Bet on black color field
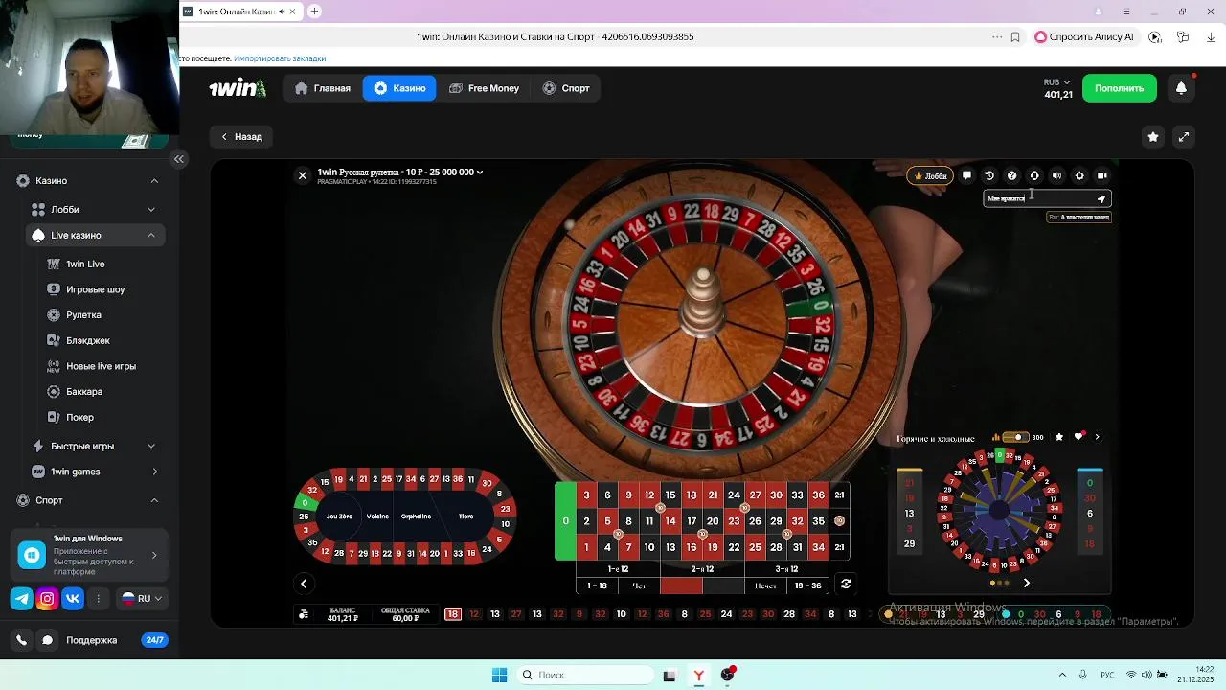Viewport: 1226px width, 690px height. click(x=723, y=585)
